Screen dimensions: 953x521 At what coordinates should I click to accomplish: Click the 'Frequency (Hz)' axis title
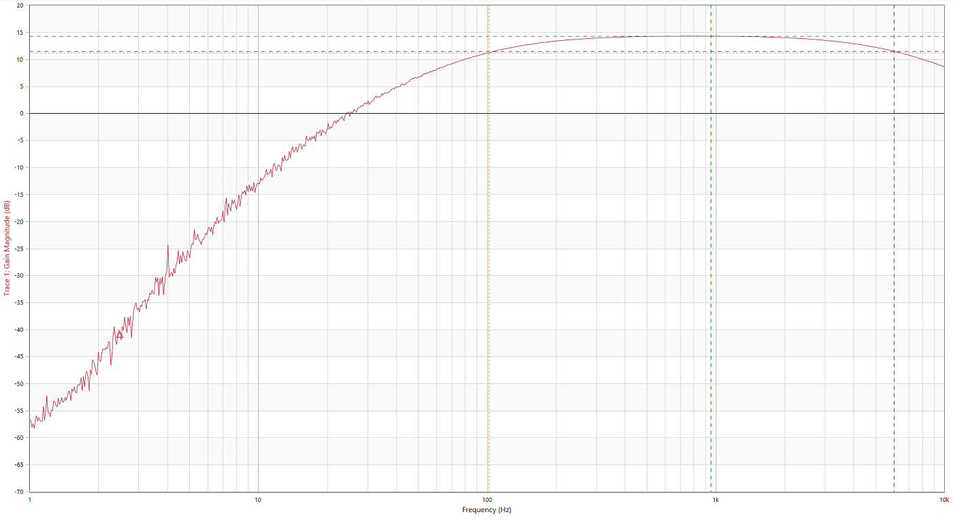487,509
